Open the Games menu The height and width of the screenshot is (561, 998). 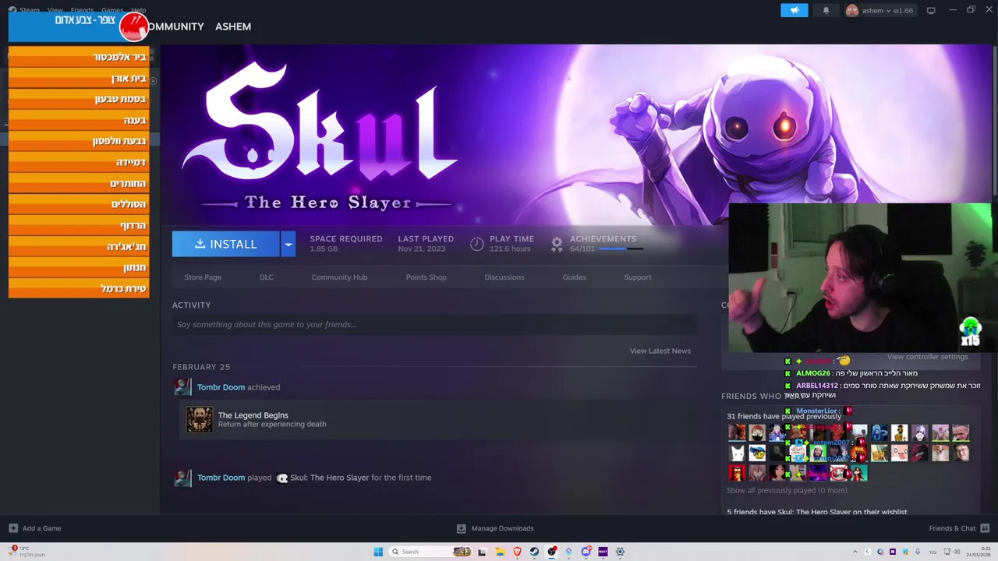click(x=112, y=10)
